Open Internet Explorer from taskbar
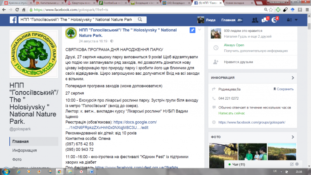Image resolution: width=311 pixels, height=175 pixels. click(18, 171)
